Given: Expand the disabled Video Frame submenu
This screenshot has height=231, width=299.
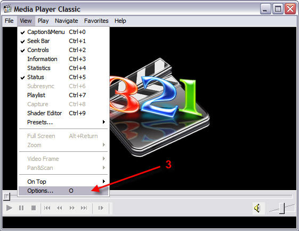Looking at the screenshot, I should [63, 159].
